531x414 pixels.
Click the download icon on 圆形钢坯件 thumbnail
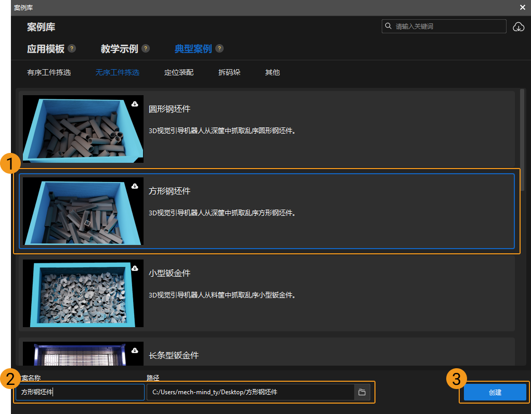(135, 103)
